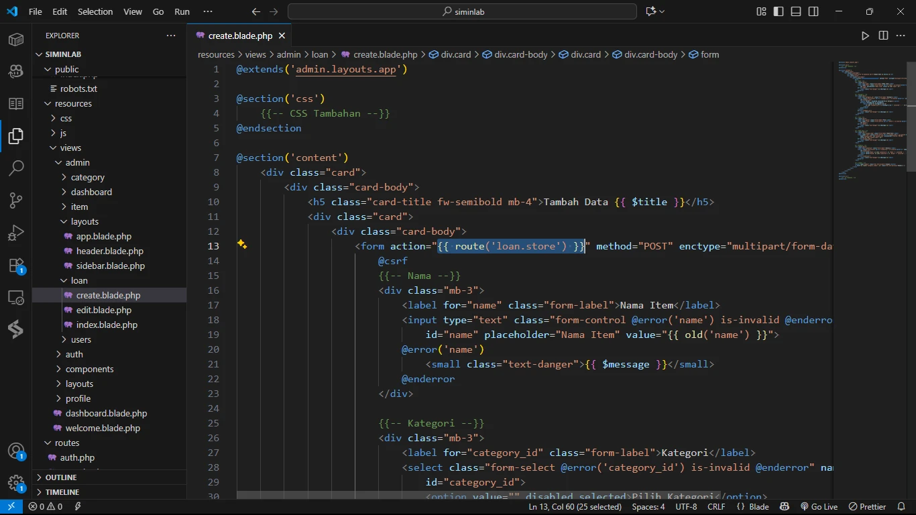Open the Manage gear settings icon
This screenshot has width=916, height=515.
(16, 483)
